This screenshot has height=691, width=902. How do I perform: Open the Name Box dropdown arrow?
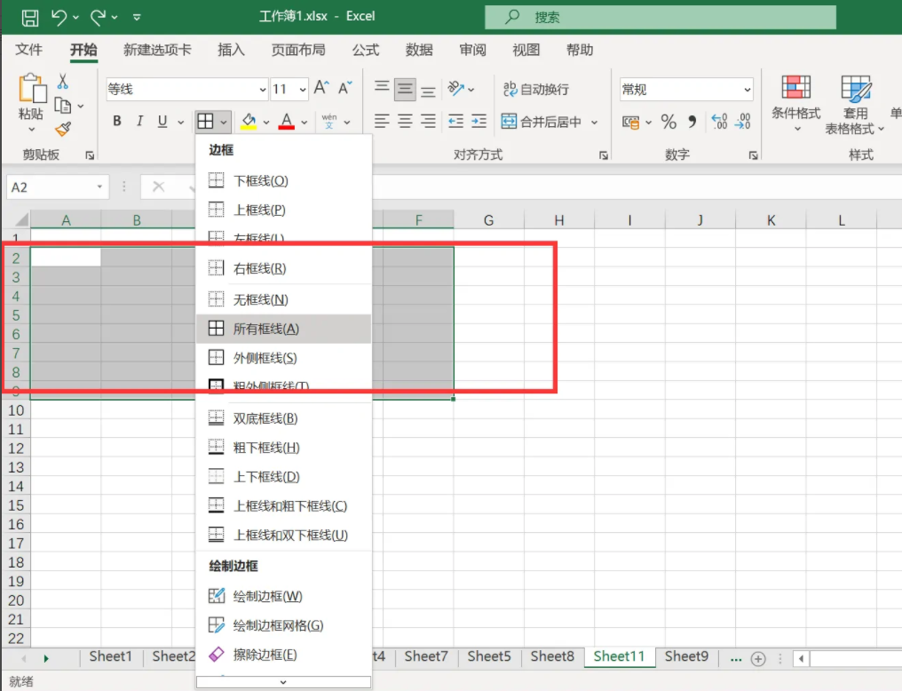tap(99, 187)
